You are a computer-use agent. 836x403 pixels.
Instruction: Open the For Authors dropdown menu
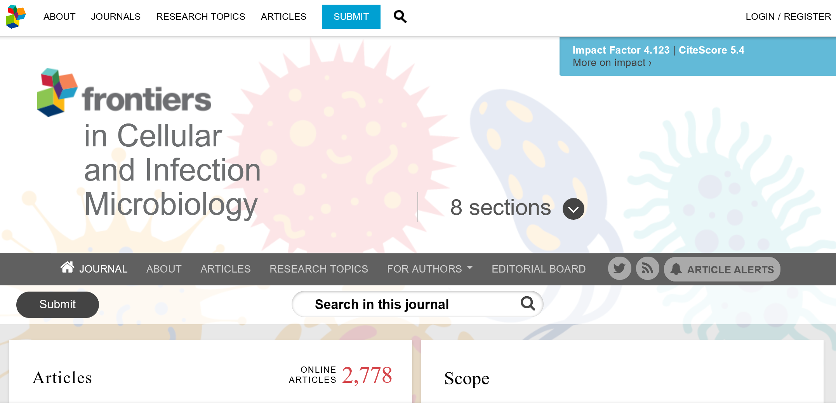tap(429, 269)
